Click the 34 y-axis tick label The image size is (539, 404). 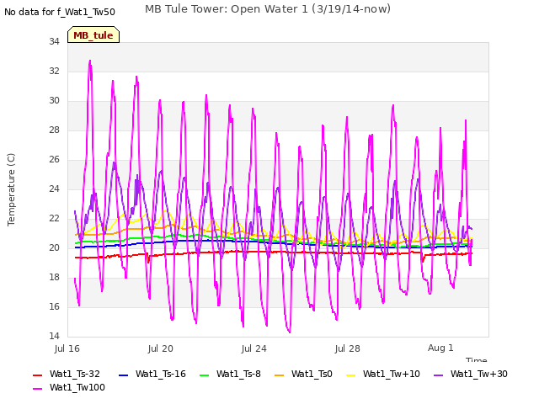tap(54, 41)
